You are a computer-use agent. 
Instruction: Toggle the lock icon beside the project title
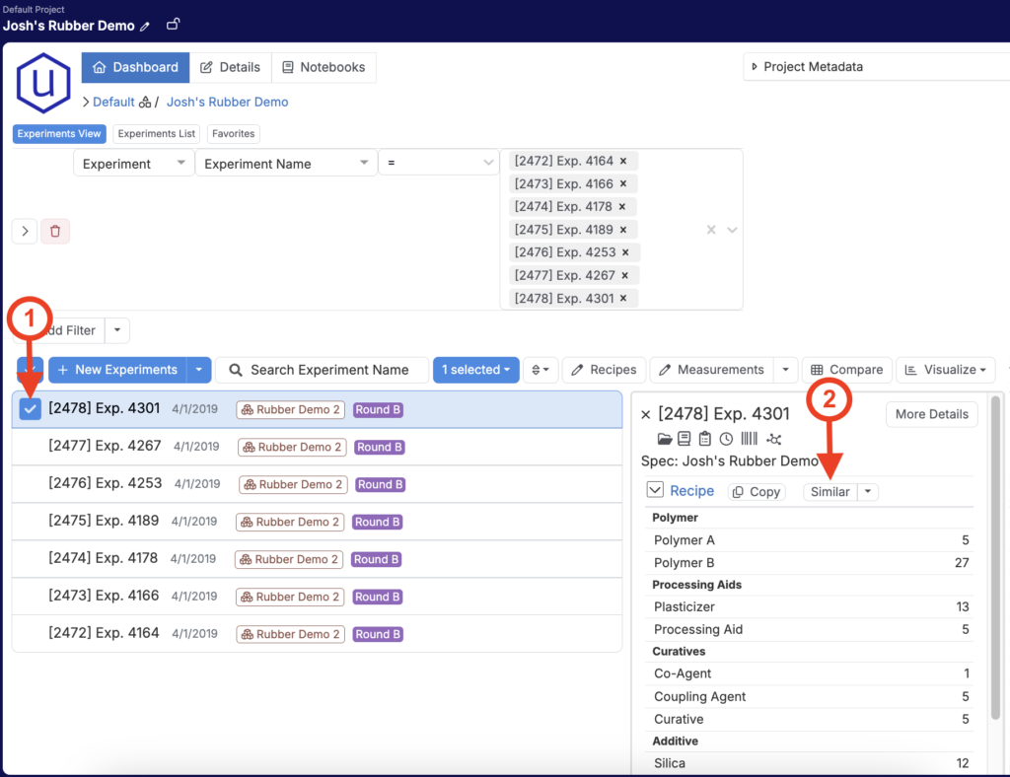[x=173, y=25]
